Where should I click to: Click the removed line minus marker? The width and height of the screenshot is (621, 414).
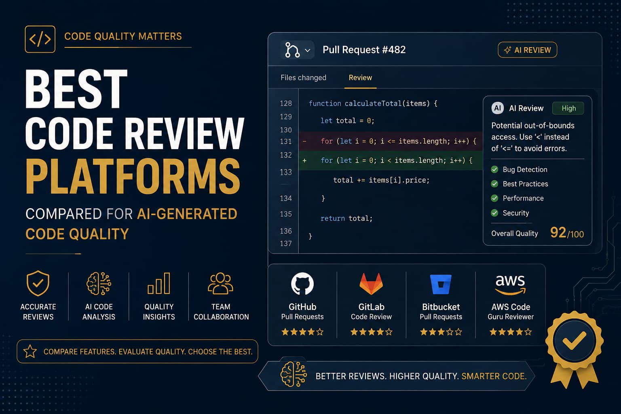(x=304, y=141)
